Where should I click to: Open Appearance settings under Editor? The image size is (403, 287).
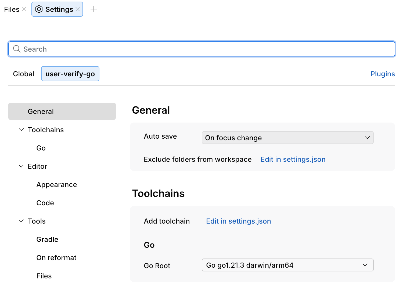(x=56, y=184)
